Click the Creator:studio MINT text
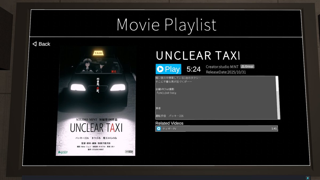The height and width of the screenshot is (180, 320). [222, 67]
